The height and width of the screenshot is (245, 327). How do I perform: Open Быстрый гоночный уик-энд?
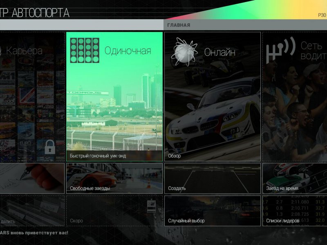click(114, 156)
